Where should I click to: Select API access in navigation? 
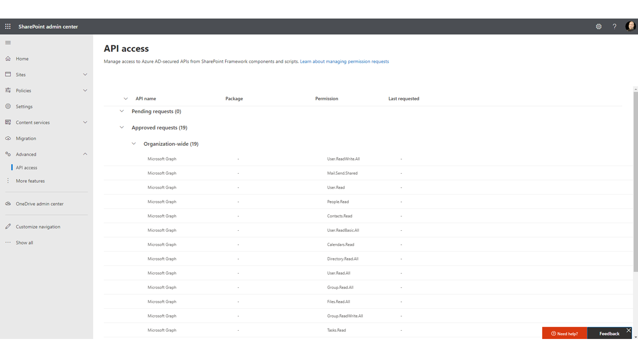pyautogui.click(x=26, y=168)
